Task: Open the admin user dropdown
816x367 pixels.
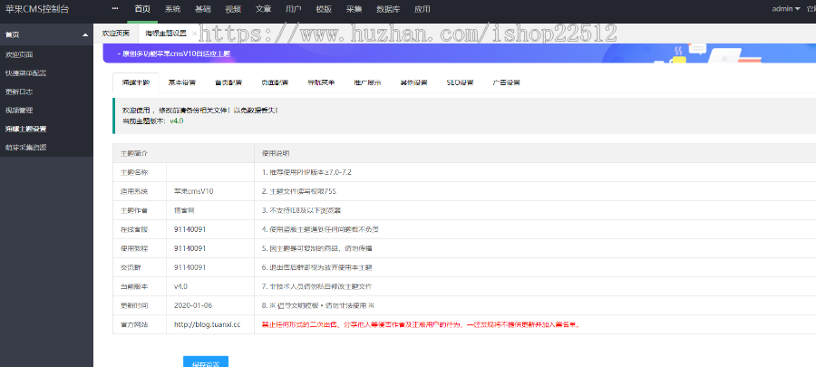Action: tap(785, 9)
